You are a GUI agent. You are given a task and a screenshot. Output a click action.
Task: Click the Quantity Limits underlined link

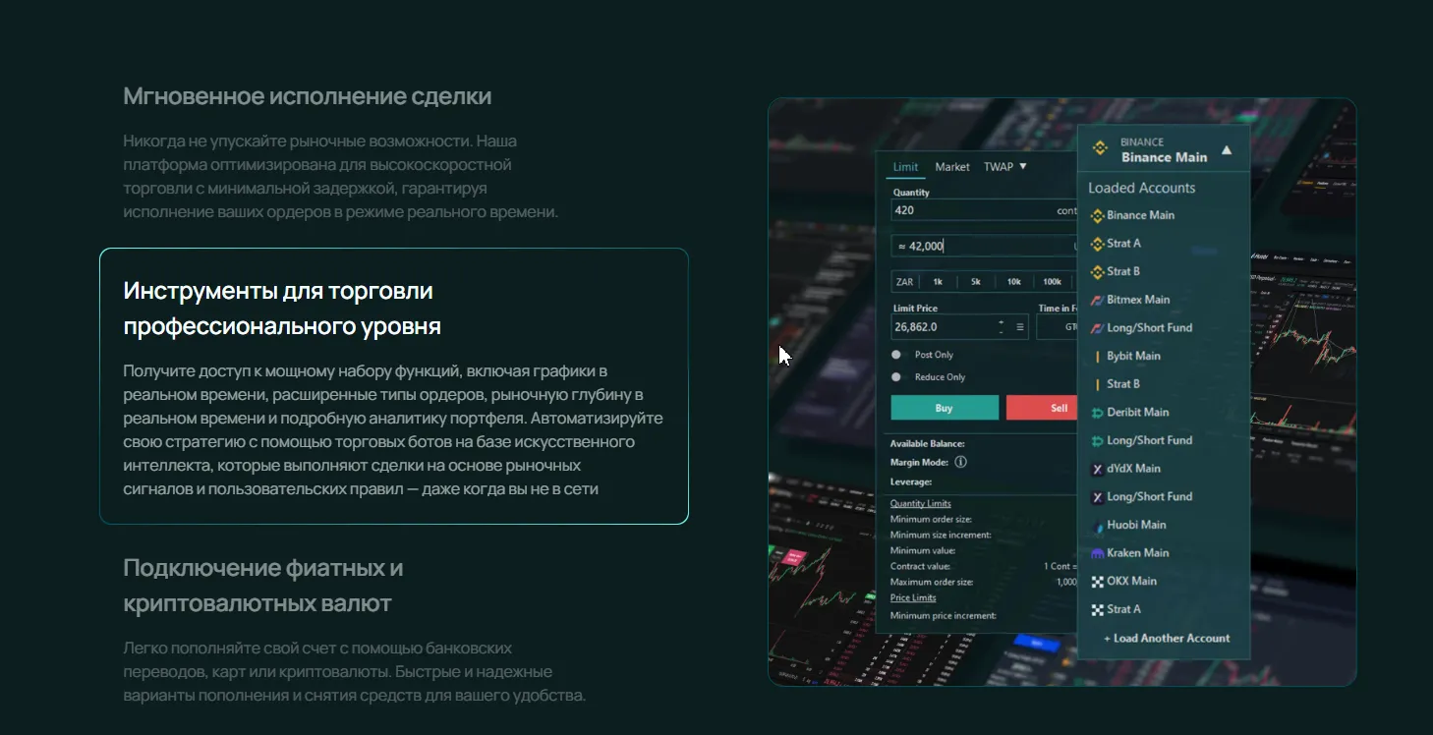tap(921, 504)
